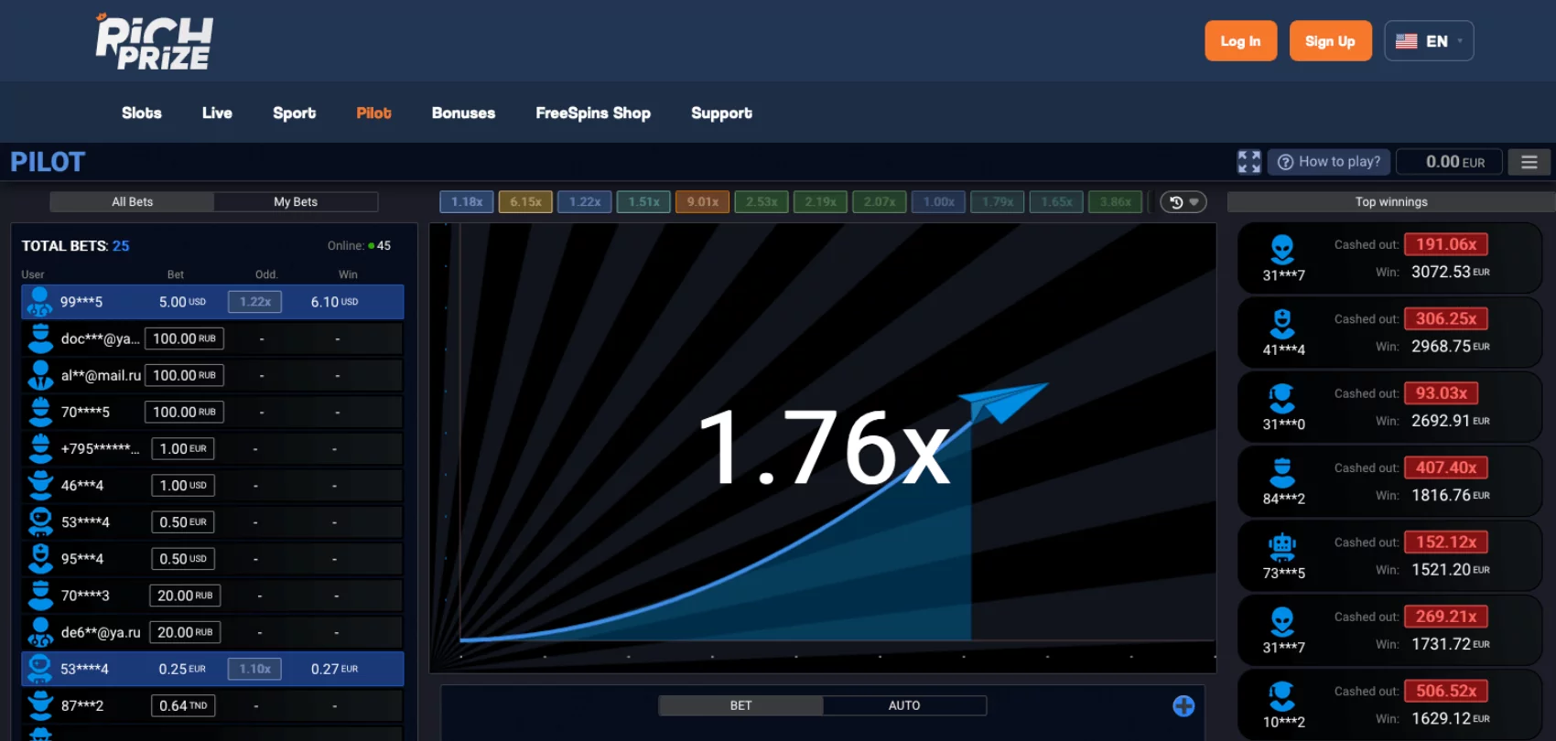Switch bet panel to AUTO mode
The image size is (1556, 741).
904,705
